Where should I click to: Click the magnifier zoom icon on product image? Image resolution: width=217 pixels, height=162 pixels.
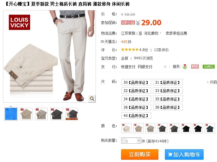coord(92,99)
